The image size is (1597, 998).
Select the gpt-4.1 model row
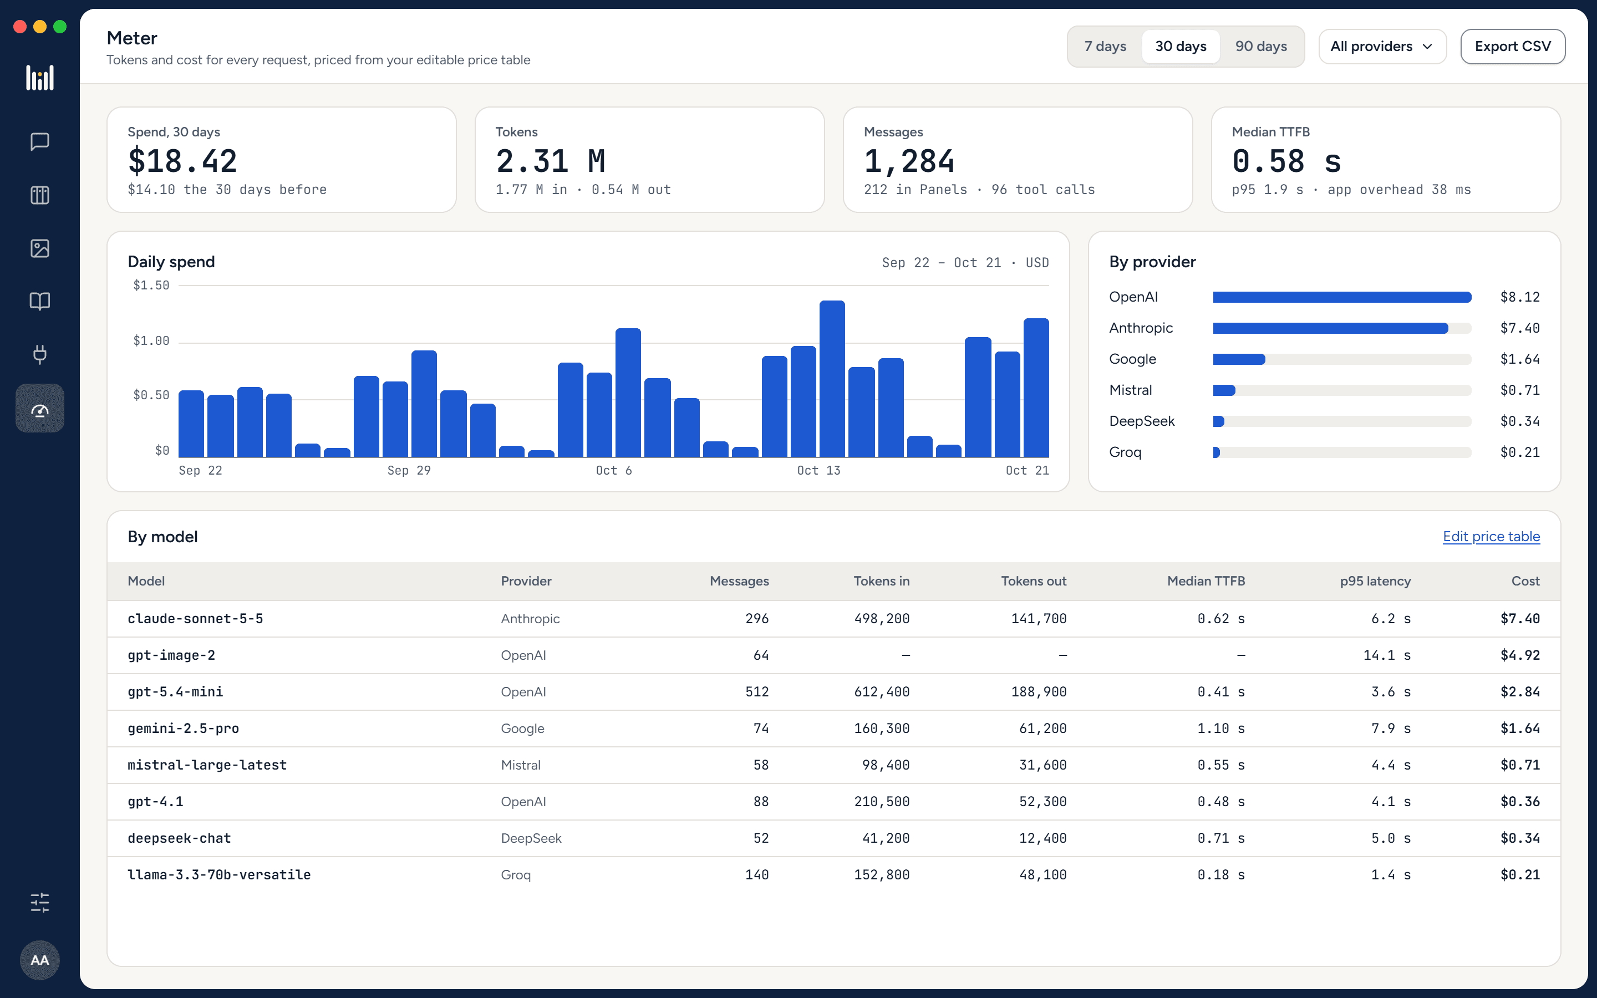tap(833, 802)
